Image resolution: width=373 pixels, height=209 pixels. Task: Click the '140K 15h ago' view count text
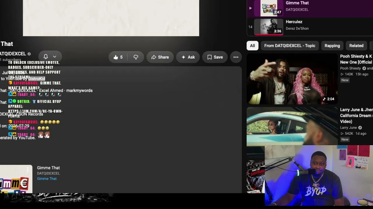coord(354,74)
